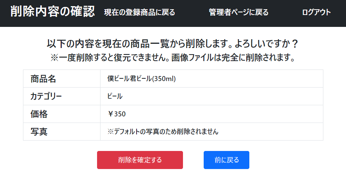
Task: Click the ビール category value cell
Action: (115, 96)
